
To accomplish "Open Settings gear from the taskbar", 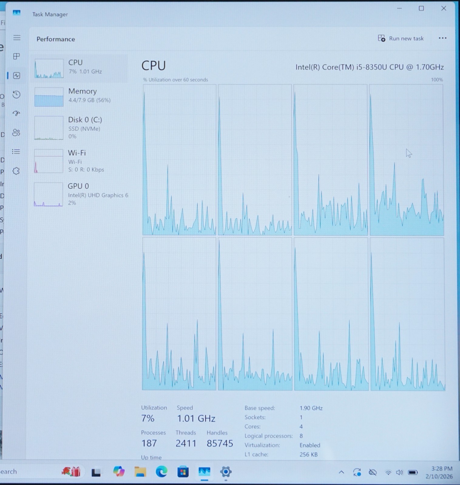I will click(226, 472).
